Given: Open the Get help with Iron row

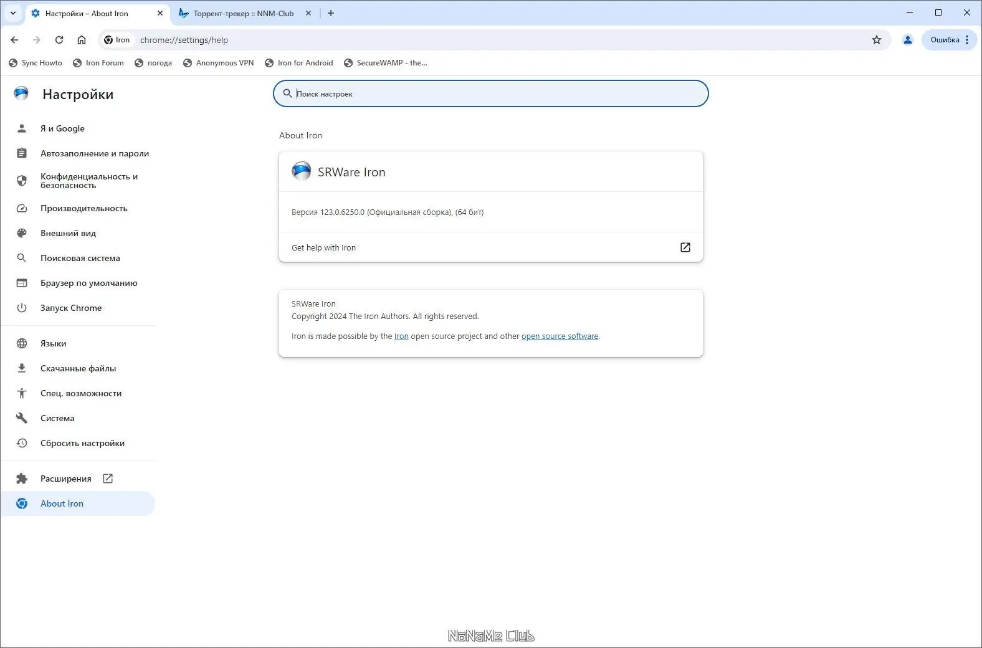Looking at the screenshot, I should coord(491,247).
